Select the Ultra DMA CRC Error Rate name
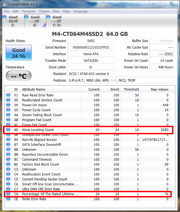Image resolution: width=180 pixels, height=212 pixels. [41, 189]
